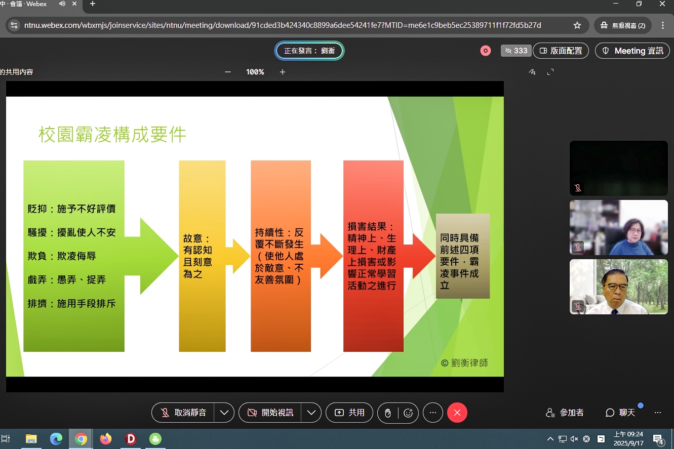This screenshot has width=674, height=449.
Task: Toggle full-screen view of shared content
Action: click(550, 72)
